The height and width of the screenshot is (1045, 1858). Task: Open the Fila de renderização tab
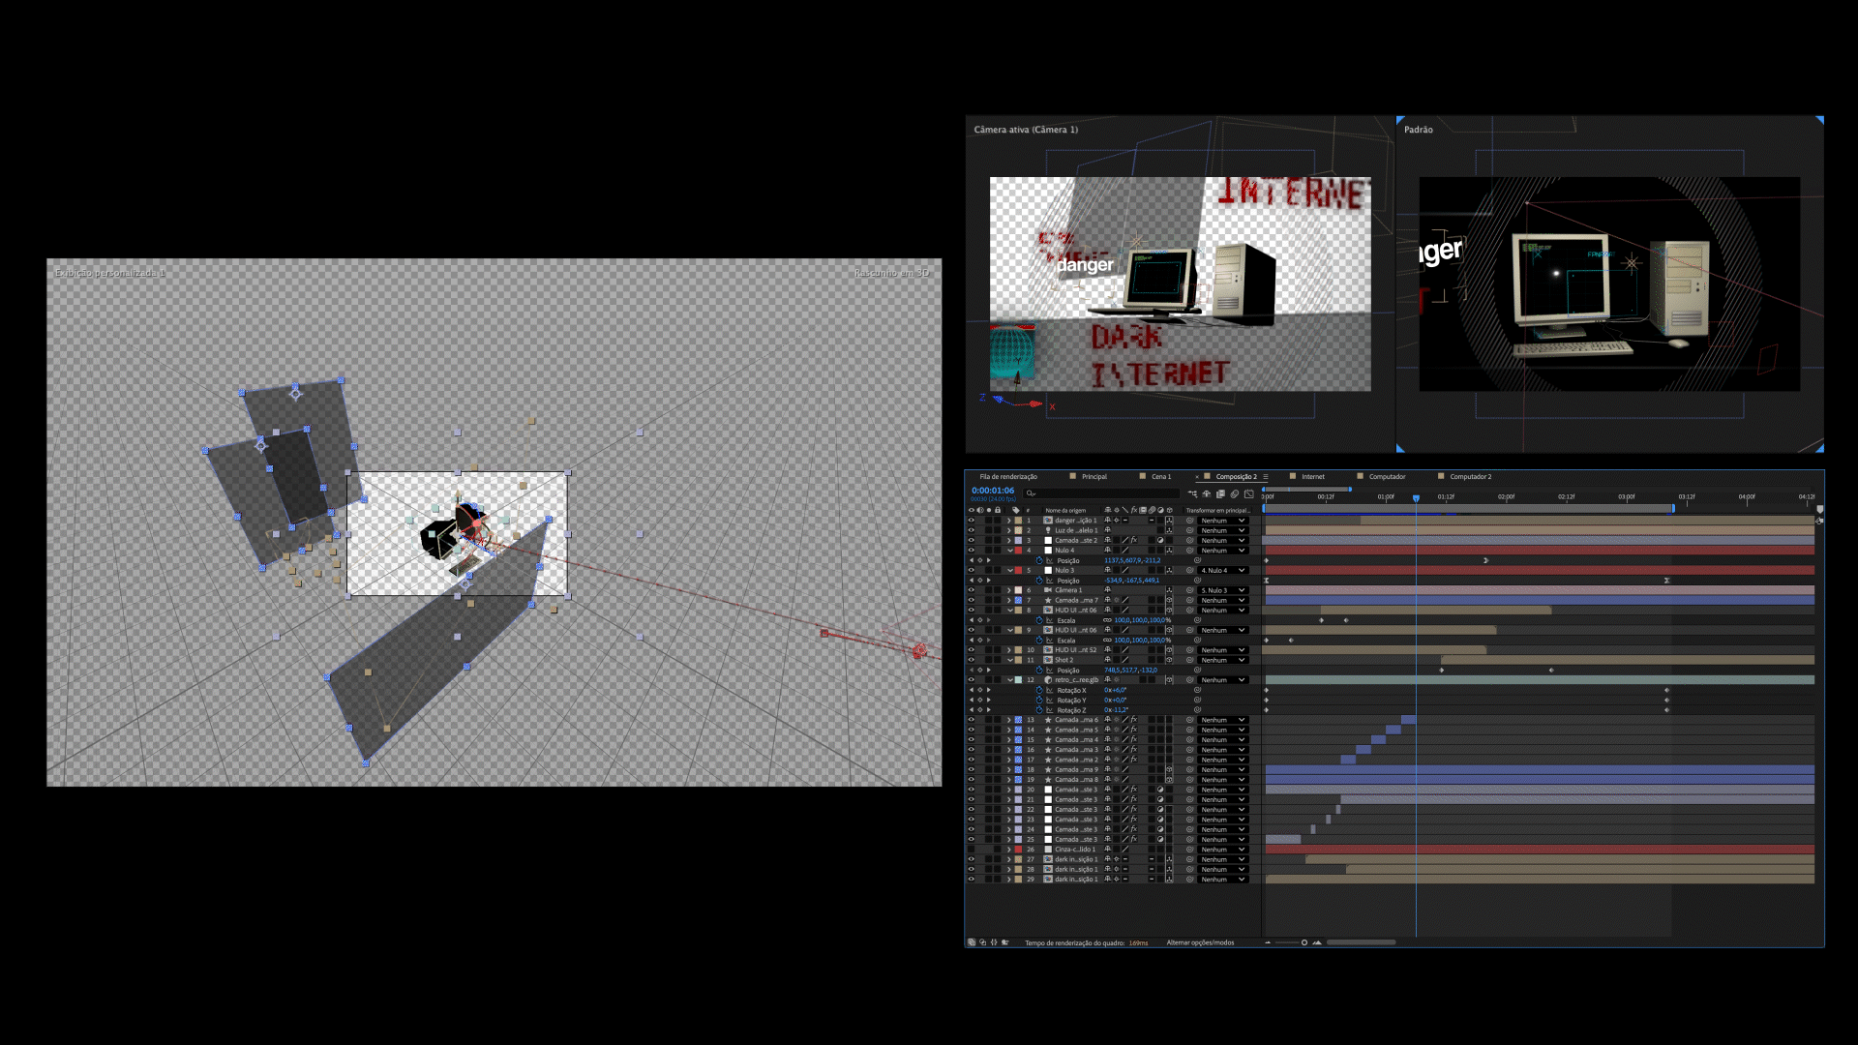[1007, 476]
